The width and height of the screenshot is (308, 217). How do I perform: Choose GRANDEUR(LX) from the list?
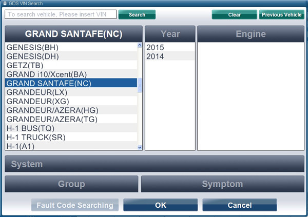pos(71,92)
